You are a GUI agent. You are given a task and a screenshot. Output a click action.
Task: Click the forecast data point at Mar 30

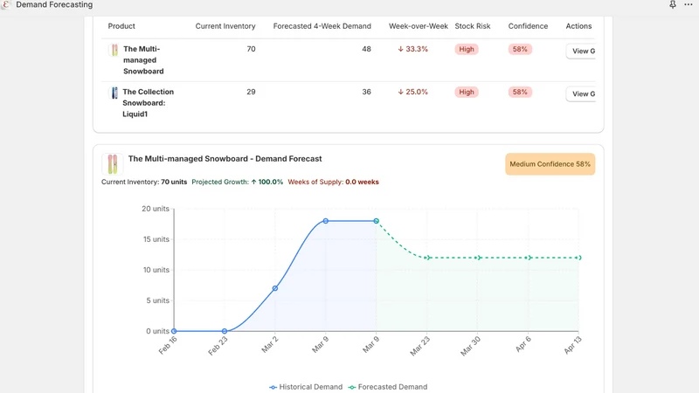click(x=477, y=258)
